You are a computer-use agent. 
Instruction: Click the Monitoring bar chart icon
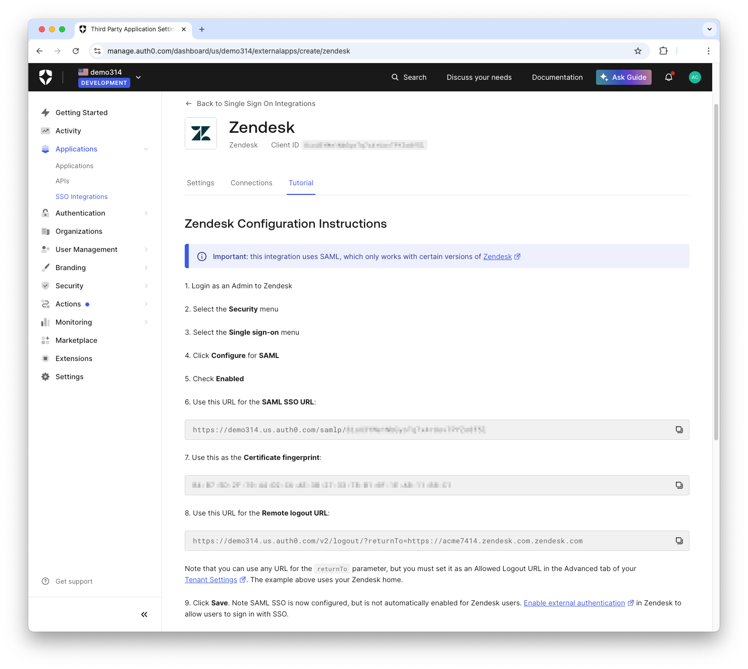[x=45, y=322]
